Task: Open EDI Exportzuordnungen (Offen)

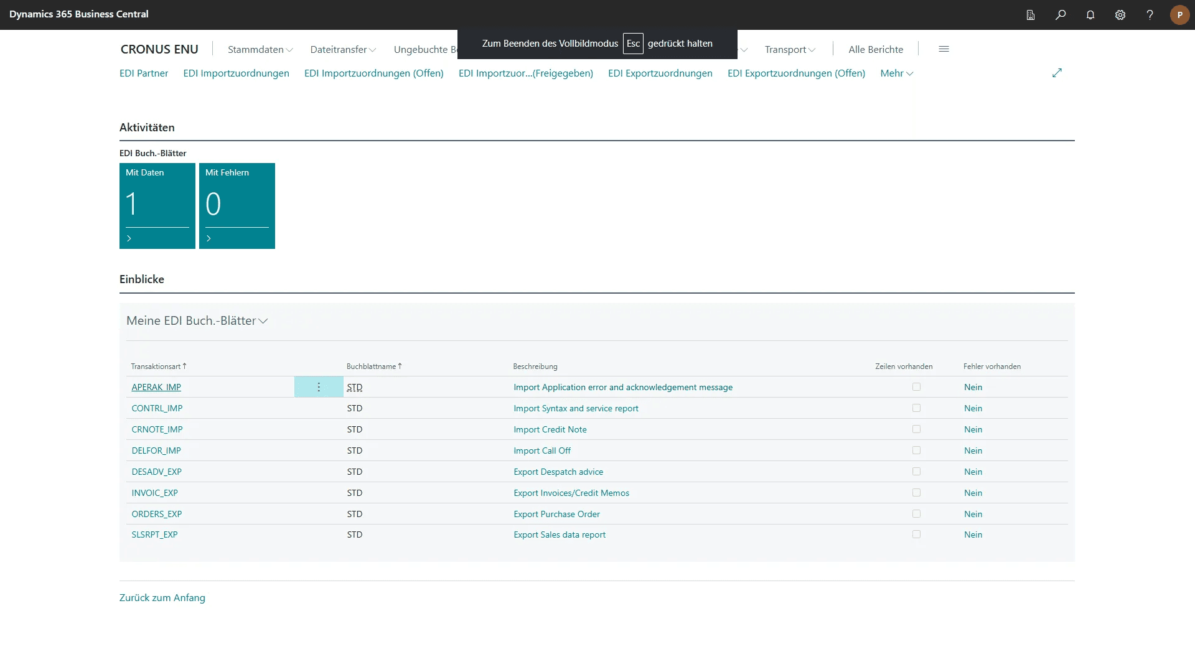Action: [796, 73]
